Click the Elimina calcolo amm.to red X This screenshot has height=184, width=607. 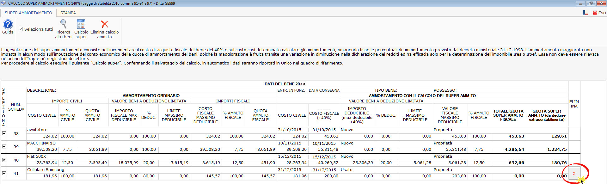pos(104,24)
